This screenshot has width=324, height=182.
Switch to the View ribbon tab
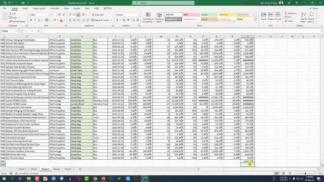coord(87,9)
